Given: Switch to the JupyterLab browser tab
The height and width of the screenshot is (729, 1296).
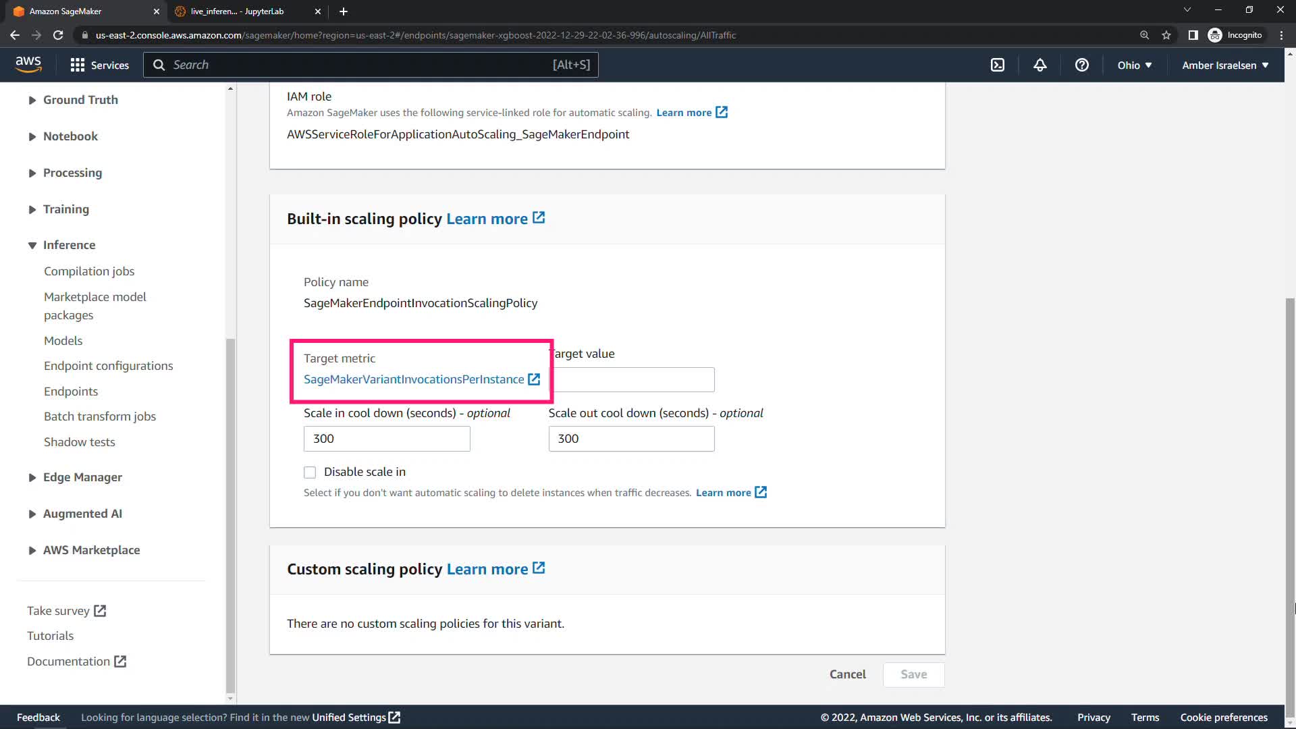Looking at the screenshot, I should pos(238,11).
